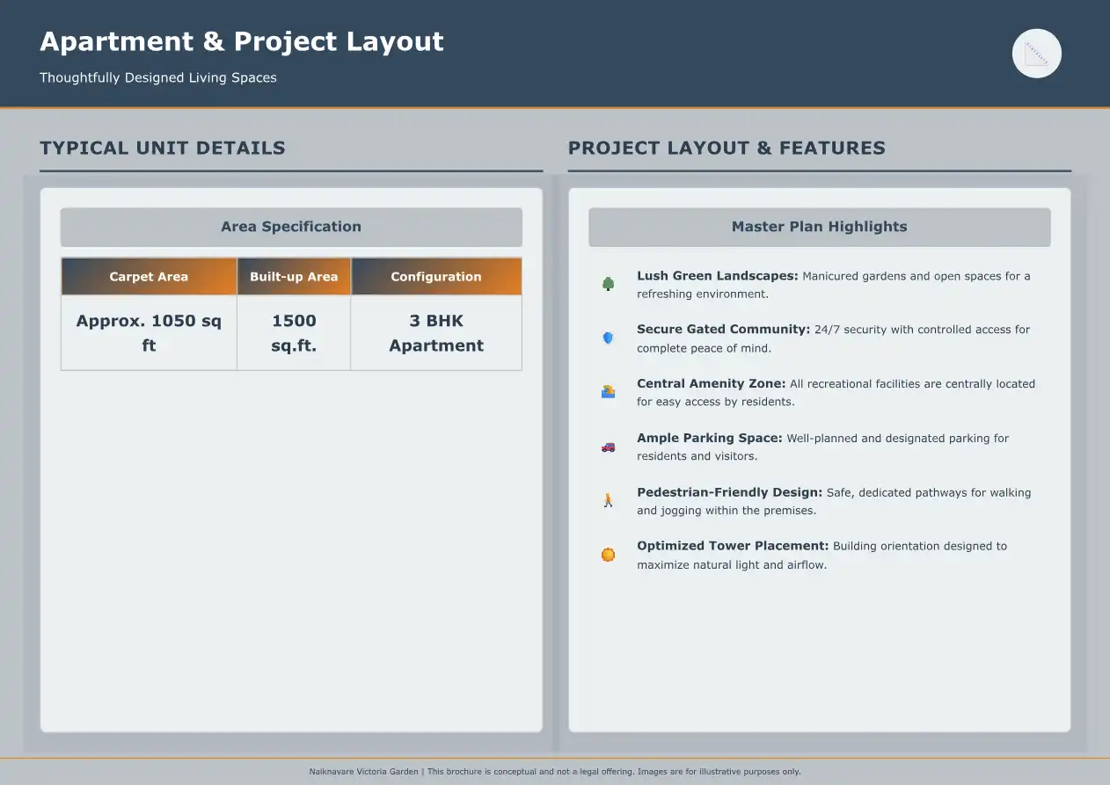The width and height of the screenshot is (1110, 785).
Task: Click the ruler icon in the header
Action: [1037, 54]
